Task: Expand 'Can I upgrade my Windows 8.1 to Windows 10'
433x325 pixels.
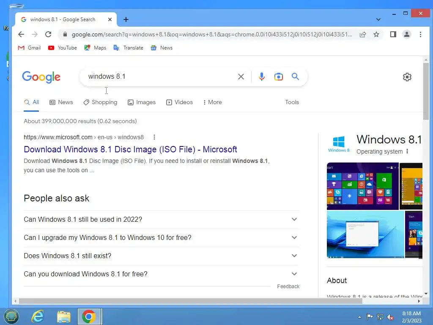Action: 162,238
